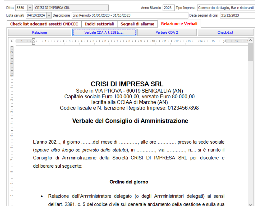Click the italic text oppure altro luogo
Viewport: 263px width, 206px height.
(x=80, y=150)
